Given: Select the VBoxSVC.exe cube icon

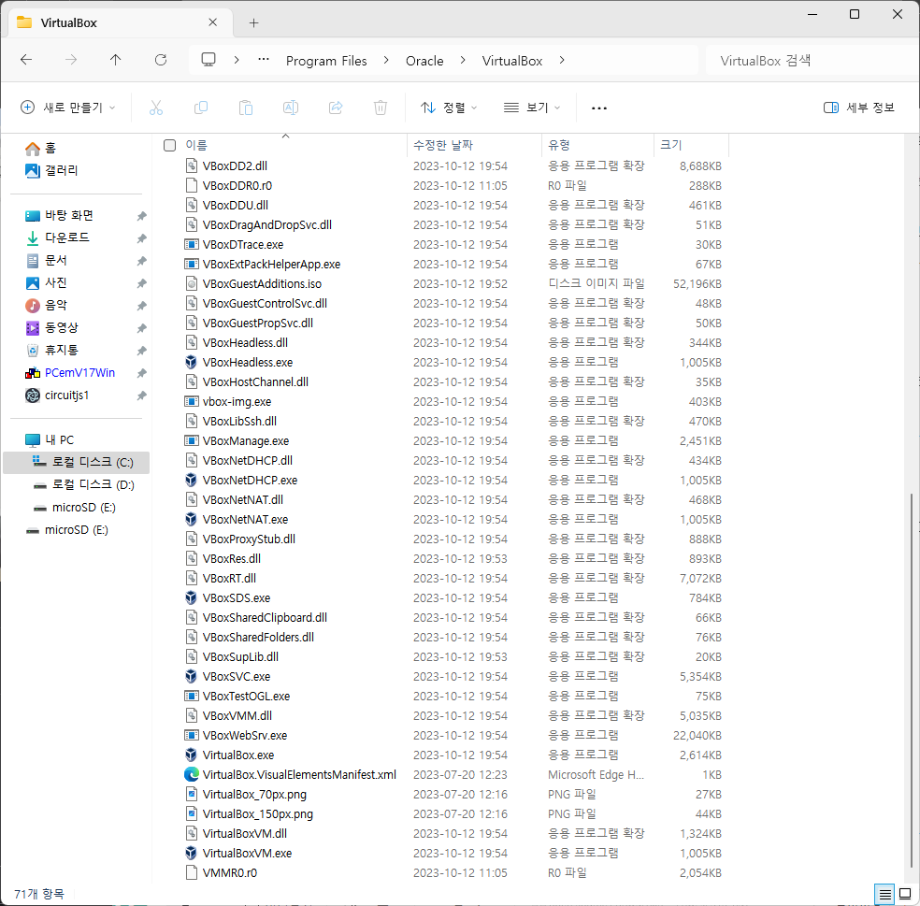Looking at the screenshot, I should click(x=191, y=676).
